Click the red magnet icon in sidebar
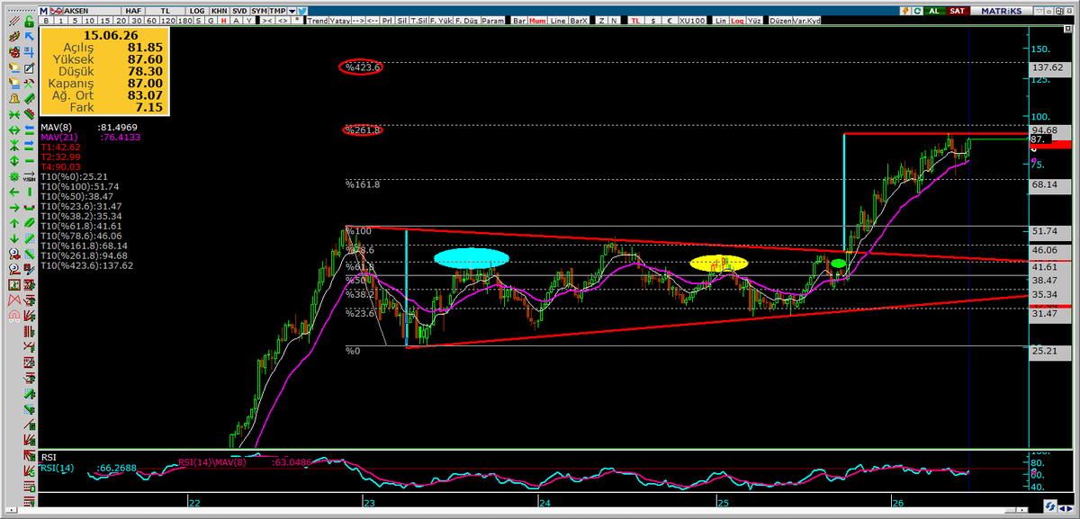1080x519 pixels. tap(14, 316)
